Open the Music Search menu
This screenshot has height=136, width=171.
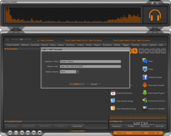click(x=13, y=45)
